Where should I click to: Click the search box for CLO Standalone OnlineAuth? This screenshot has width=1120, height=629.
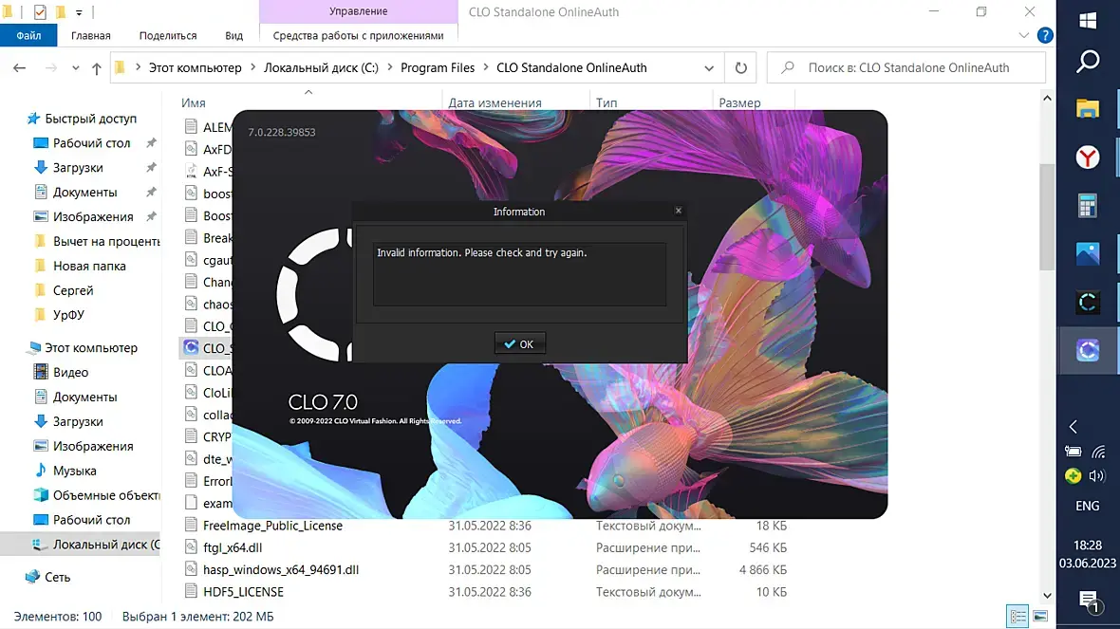906,67
